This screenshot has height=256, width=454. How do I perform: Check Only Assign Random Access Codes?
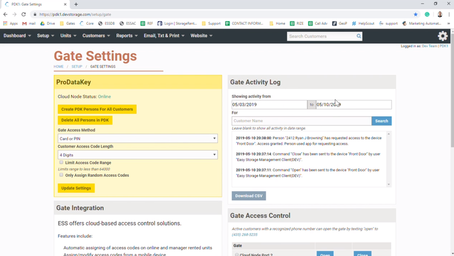click(61, 175)
